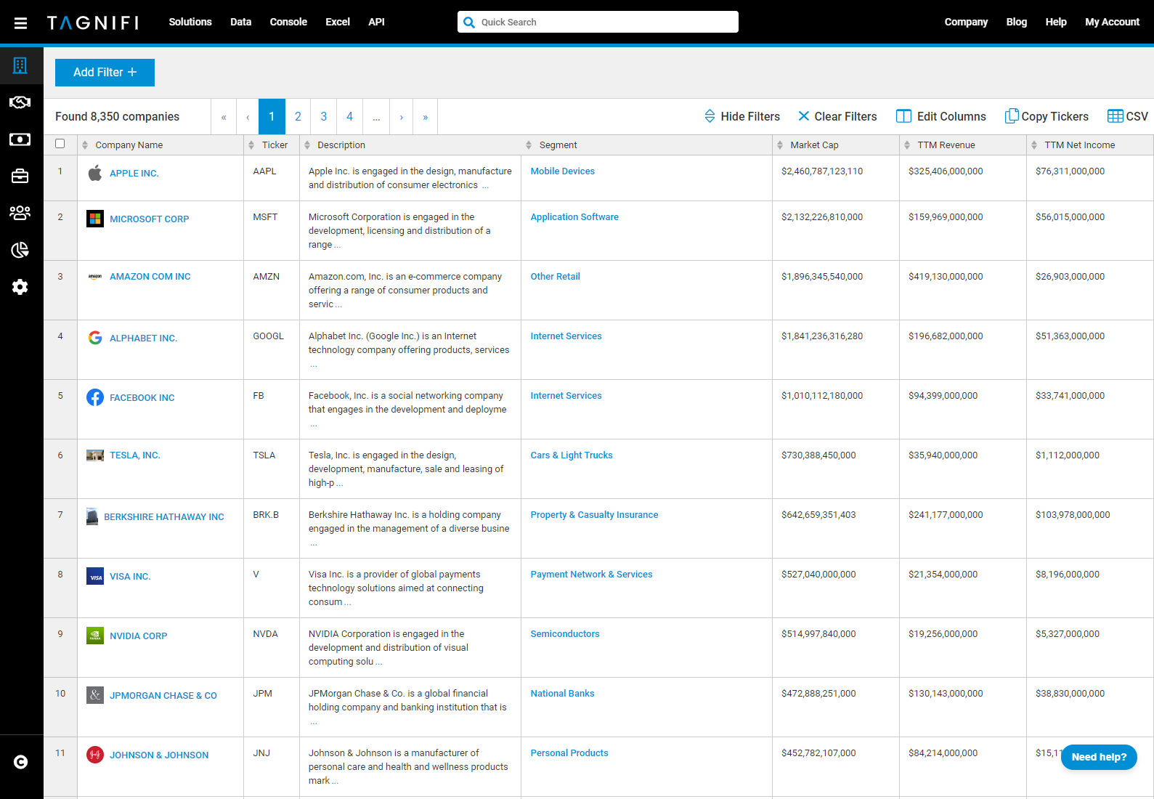
Task: Open the hamburger menu icon
Action: point(20,23)
